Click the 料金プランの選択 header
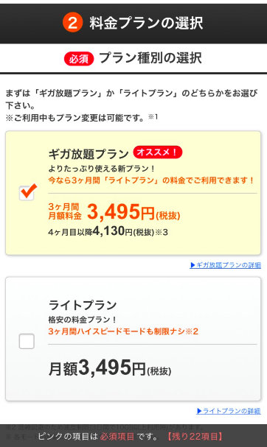267x447 pixels. point(146,23)
